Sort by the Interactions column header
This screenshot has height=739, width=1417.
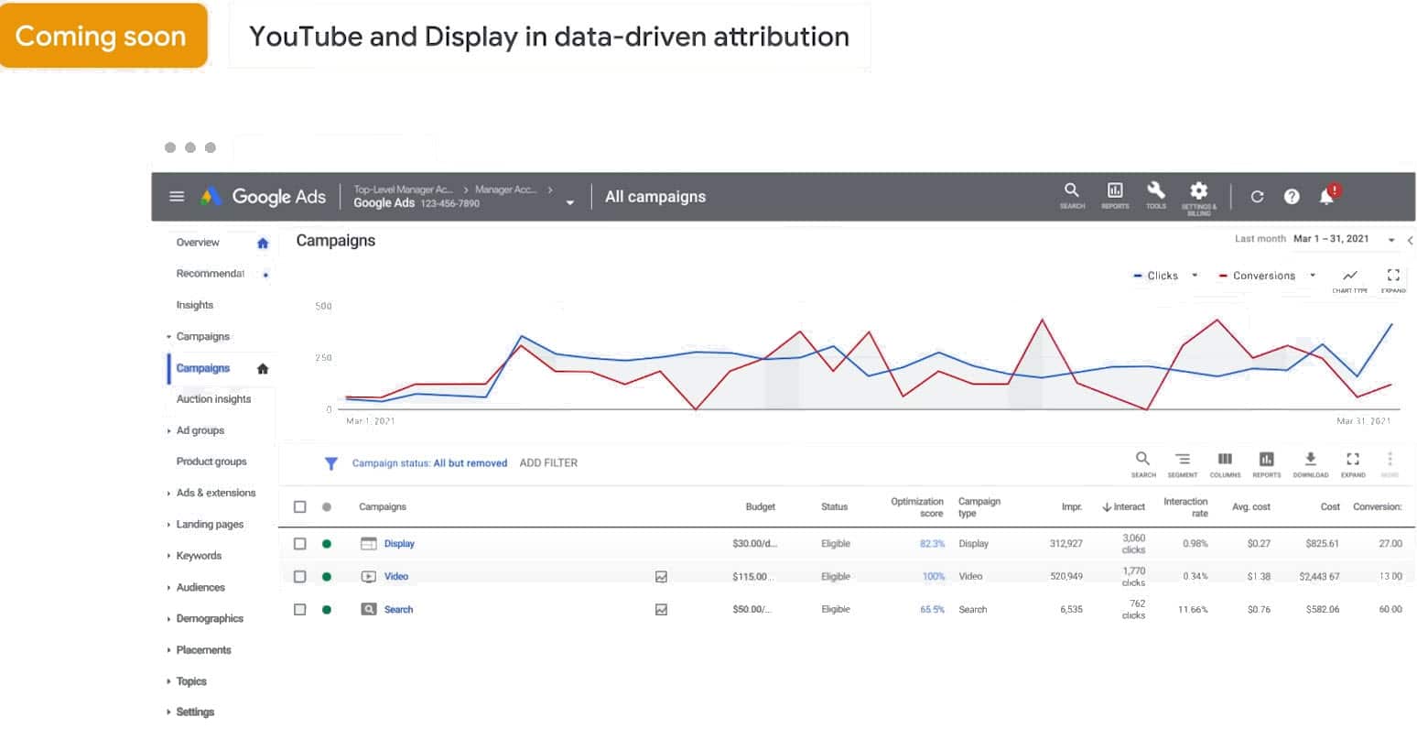(x=1124, y=507)
